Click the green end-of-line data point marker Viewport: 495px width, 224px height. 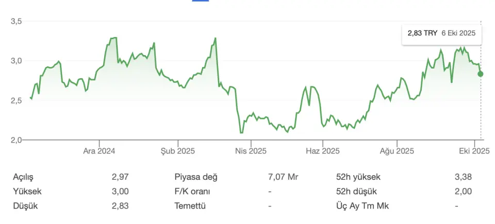click(481, 74)
